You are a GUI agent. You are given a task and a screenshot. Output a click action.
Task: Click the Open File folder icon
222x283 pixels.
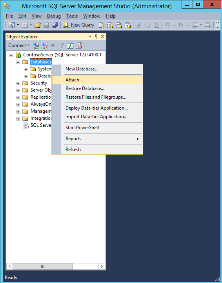coord(38,25)
